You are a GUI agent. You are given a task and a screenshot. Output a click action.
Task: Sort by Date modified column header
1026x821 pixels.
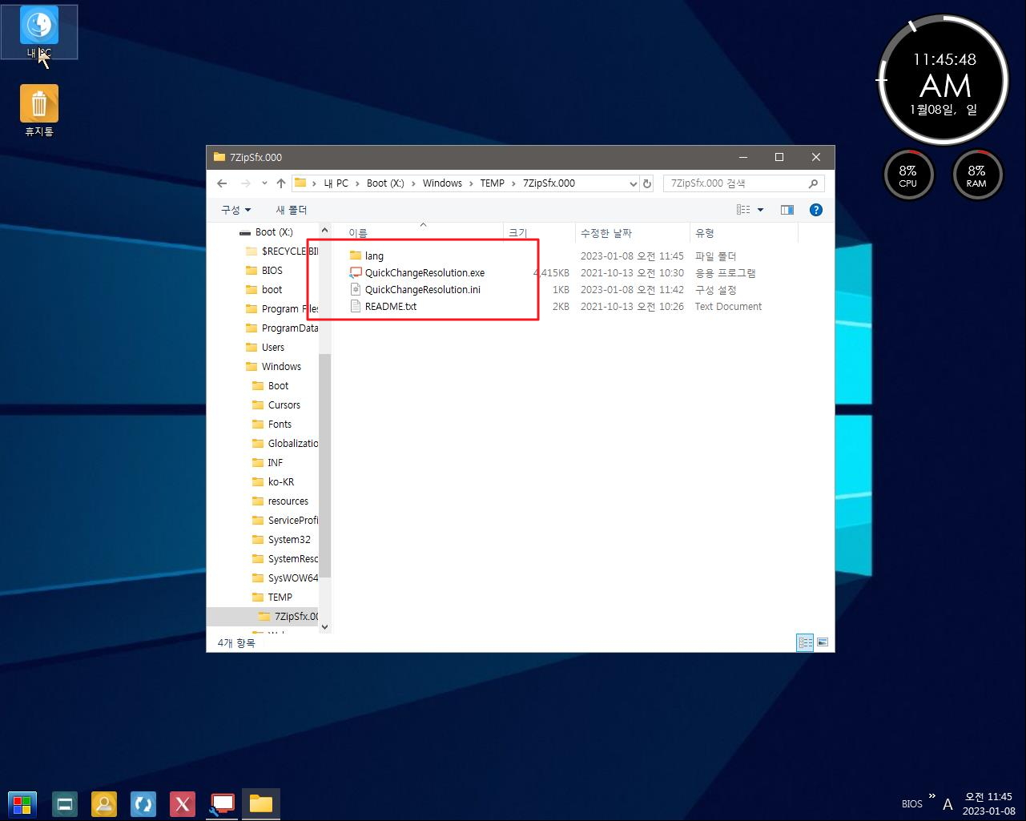click(632, 233)
